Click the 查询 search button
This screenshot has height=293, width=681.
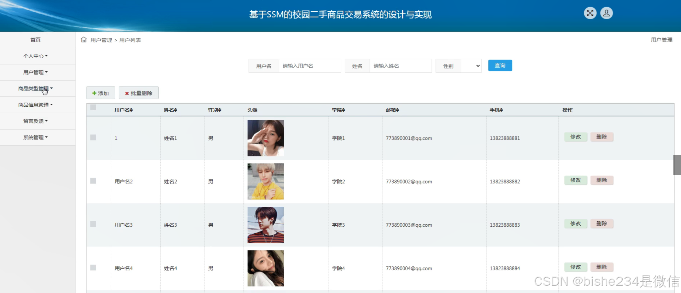click(x=500, y=66)
